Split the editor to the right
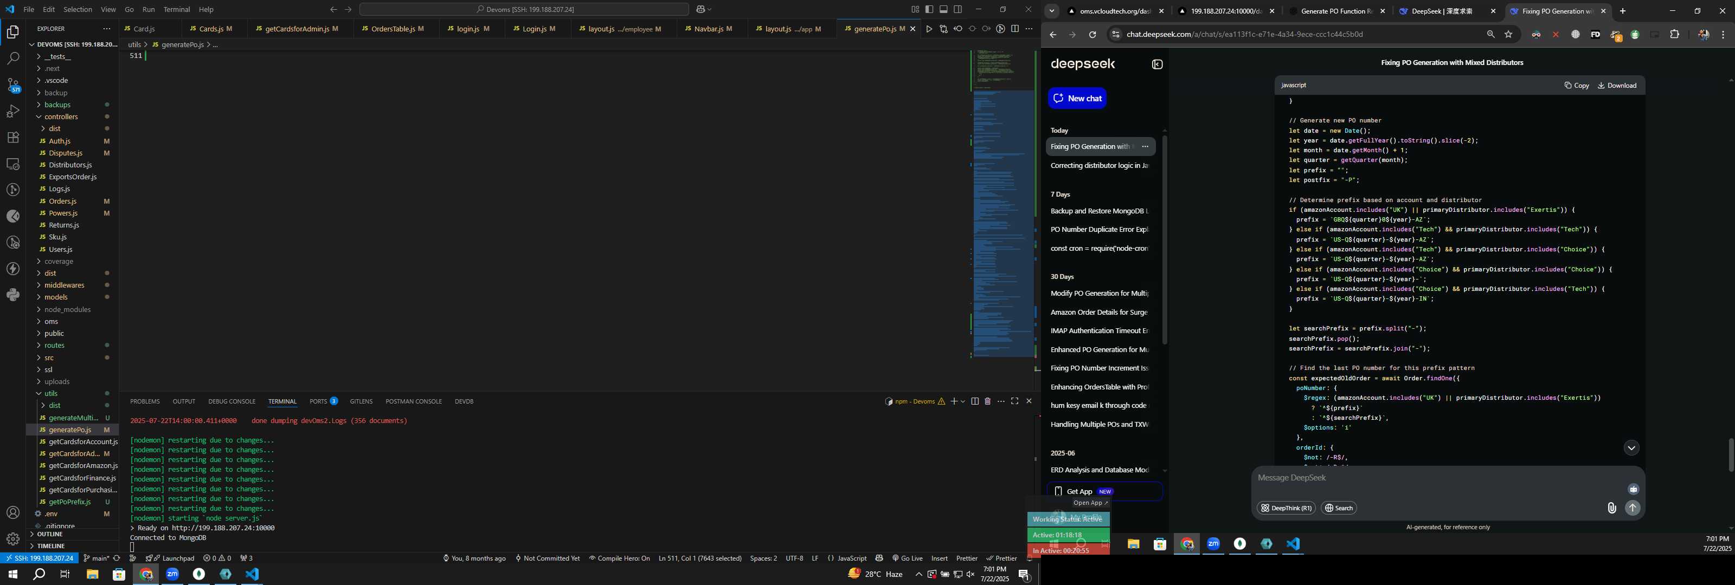The width and height of the screenshot is (1735, 585). pyautogui.click(x=1014, y=29)
